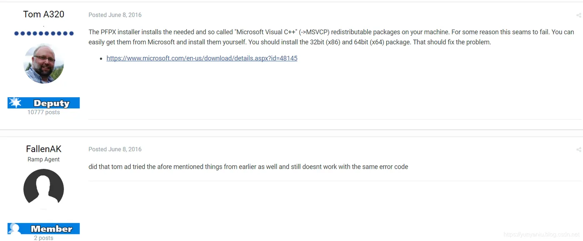
Task: Click FallenAK's reply text about error code
Action: click(248, 167)
